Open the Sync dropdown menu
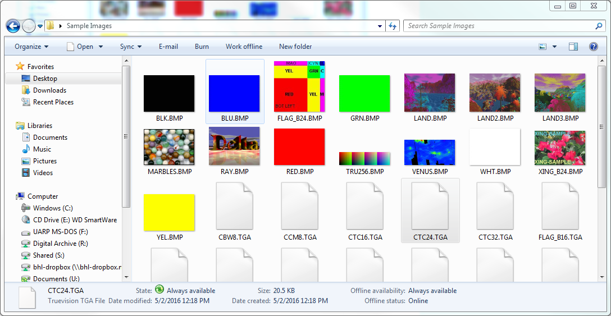 click(x=130, y=47)
